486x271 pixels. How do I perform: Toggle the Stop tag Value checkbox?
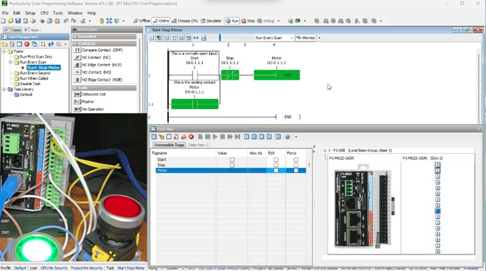tap(232, 165)
